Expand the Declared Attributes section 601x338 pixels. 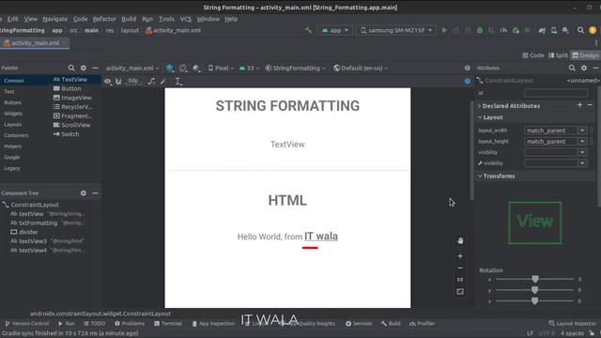(480, 106)
